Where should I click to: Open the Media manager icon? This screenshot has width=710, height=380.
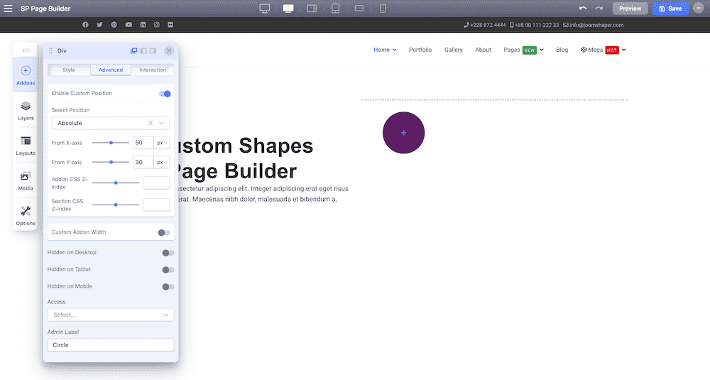tap(26, 180)
